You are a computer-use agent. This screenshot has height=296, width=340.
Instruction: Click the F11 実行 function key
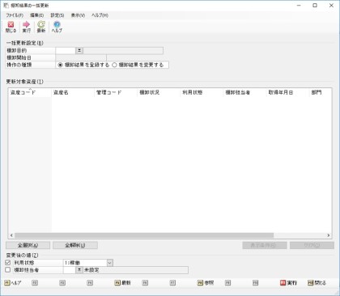288,283
